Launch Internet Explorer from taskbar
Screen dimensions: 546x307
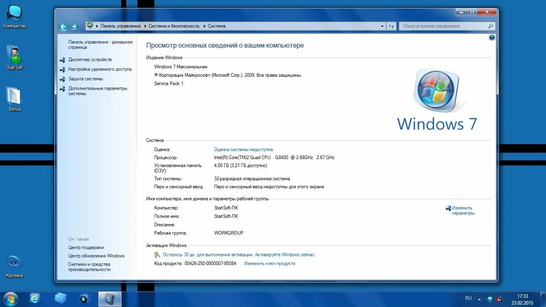click(x=35, y=299)
